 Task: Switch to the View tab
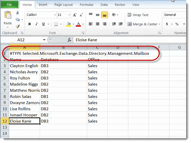click(x=136, y=4)
